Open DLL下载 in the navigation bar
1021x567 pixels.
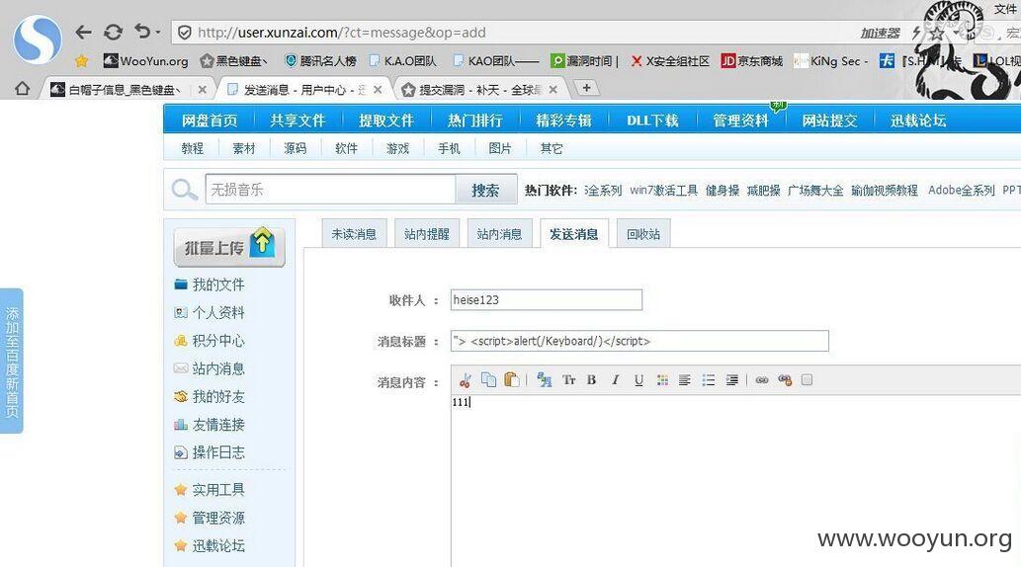652,121
